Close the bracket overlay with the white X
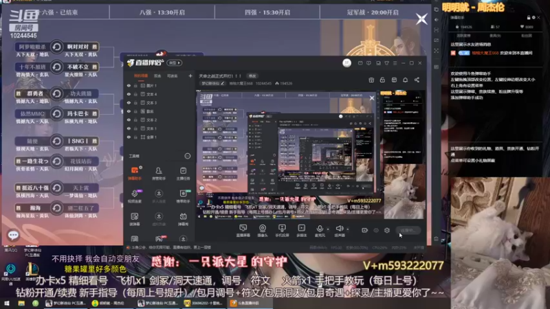 coord(421,19)
